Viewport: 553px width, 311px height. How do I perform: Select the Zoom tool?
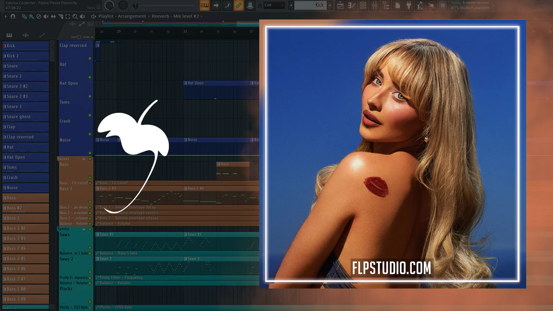(x=75, y=16)
